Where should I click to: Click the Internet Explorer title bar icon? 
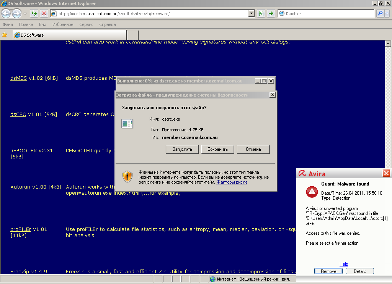click(x=3, y=3)
